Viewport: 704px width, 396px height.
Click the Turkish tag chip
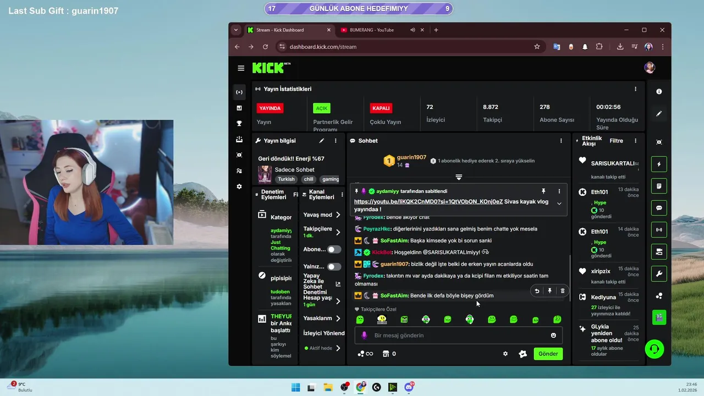(x=286, y=179)
